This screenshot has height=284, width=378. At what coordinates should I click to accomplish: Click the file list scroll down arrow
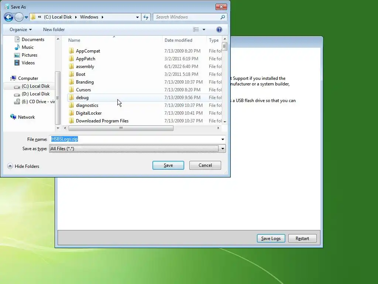coord(225,121)
